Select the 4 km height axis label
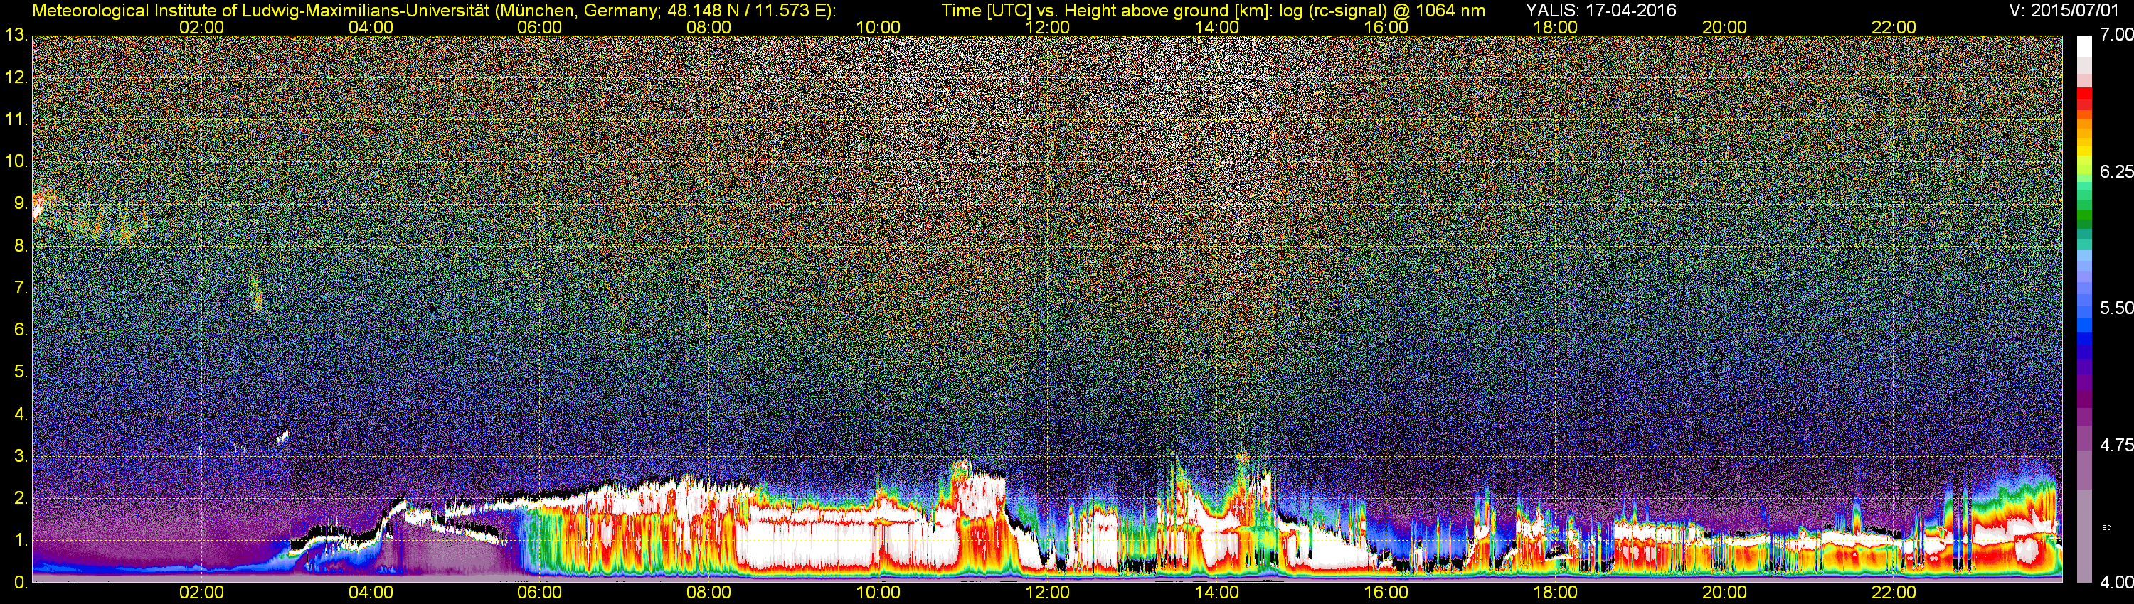The image size is (2134, 604). (x=20, y=414)
